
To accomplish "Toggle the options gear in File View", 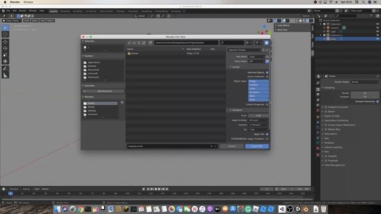I will [x=267, y=43].
